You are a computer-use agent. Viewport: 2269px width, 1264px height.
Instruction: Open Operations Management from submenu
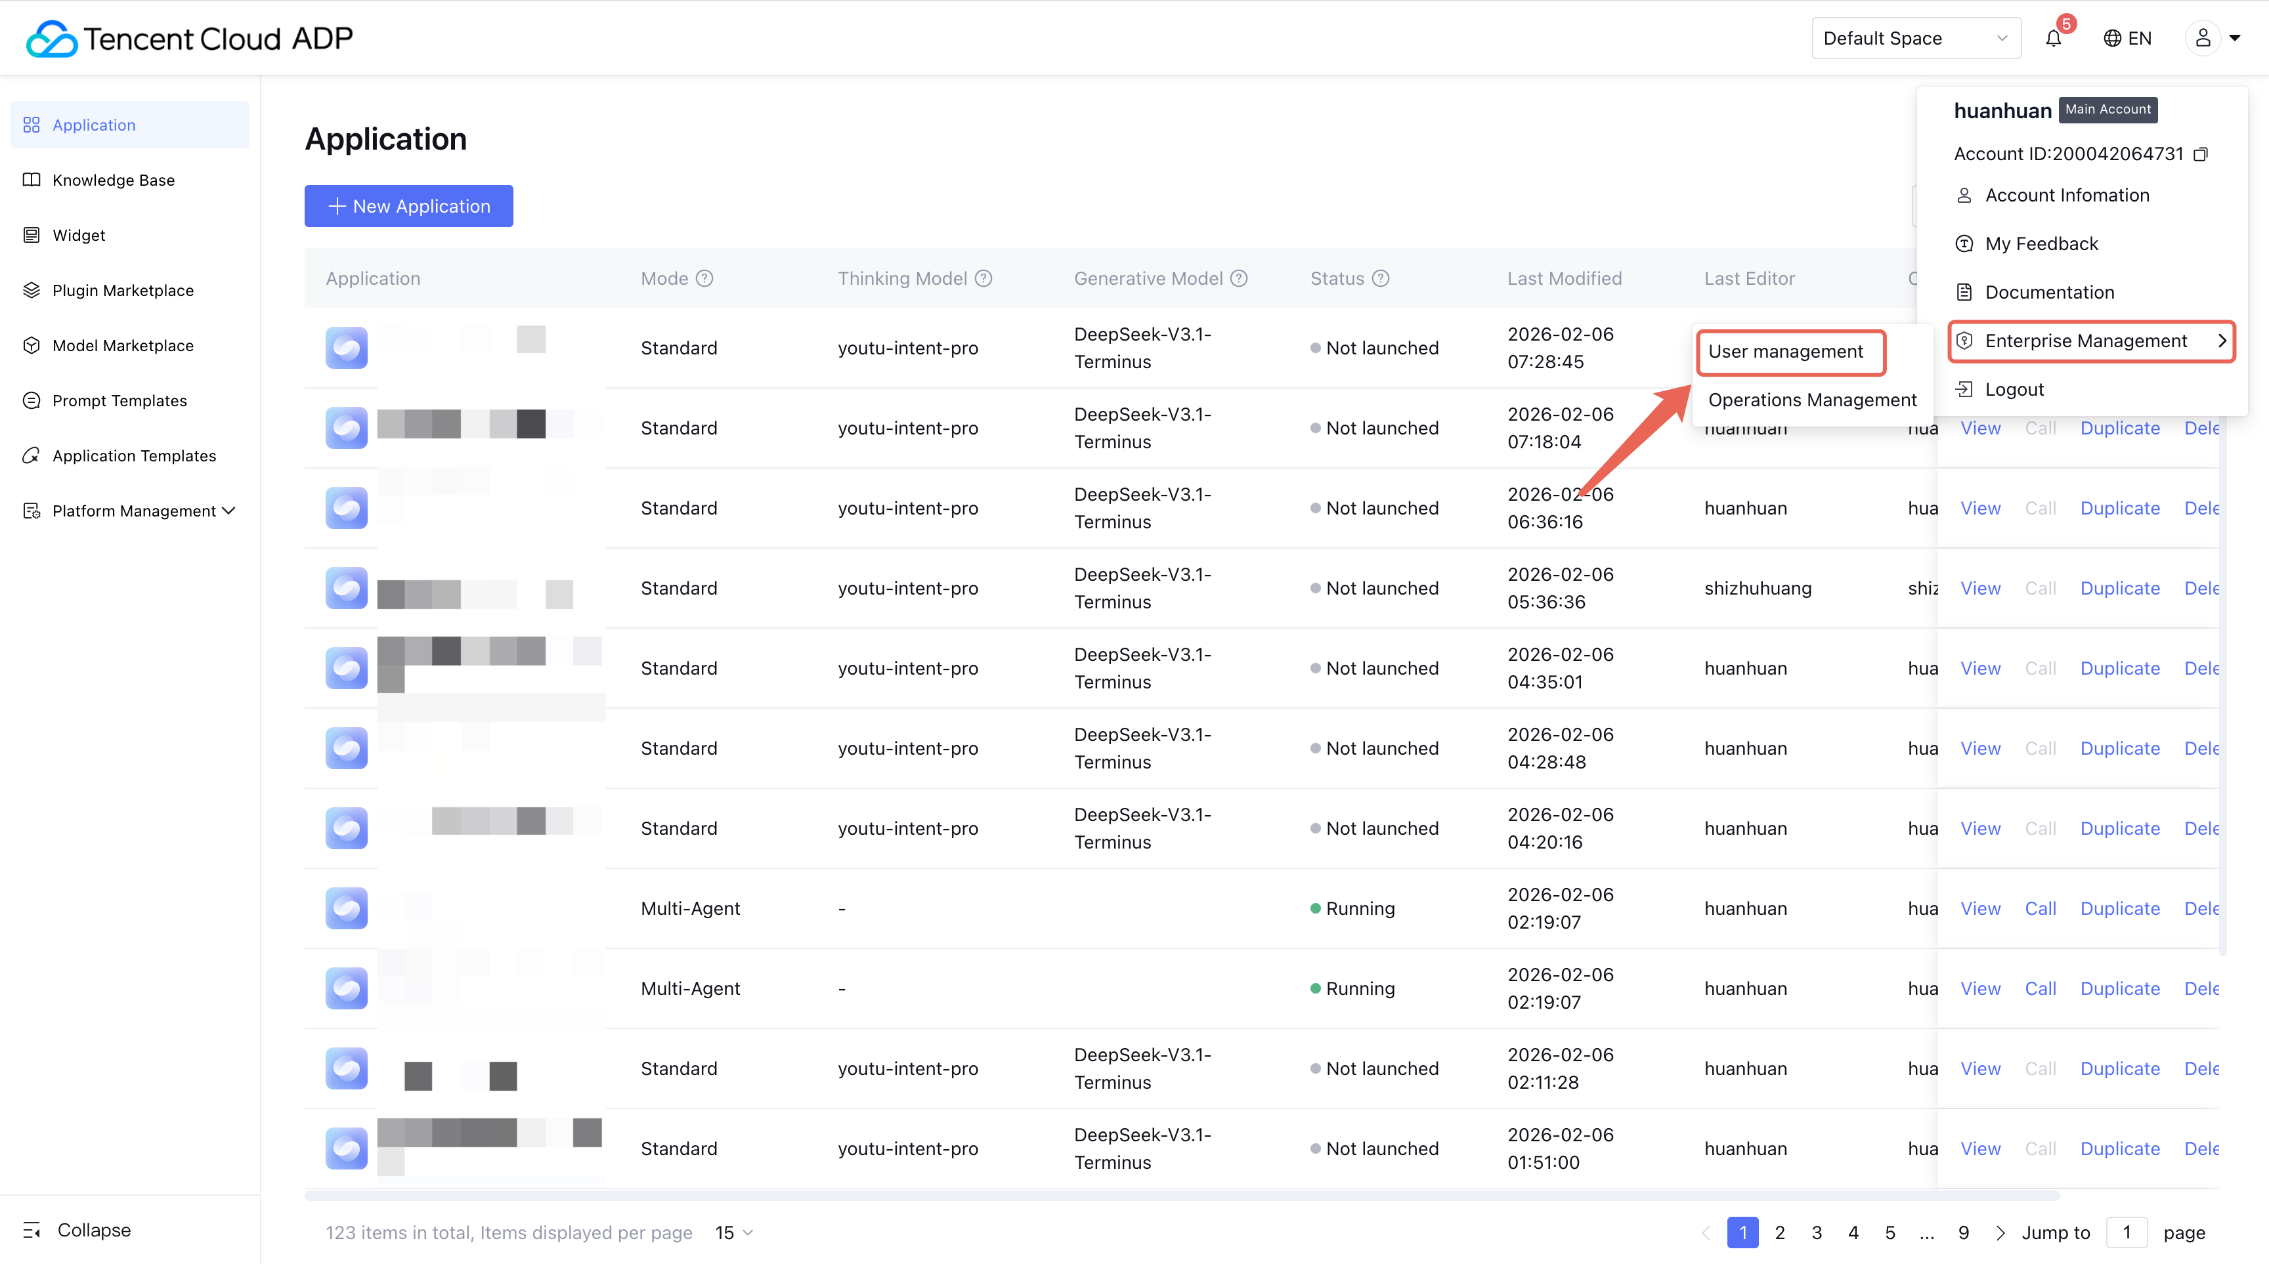point(1812,400)
